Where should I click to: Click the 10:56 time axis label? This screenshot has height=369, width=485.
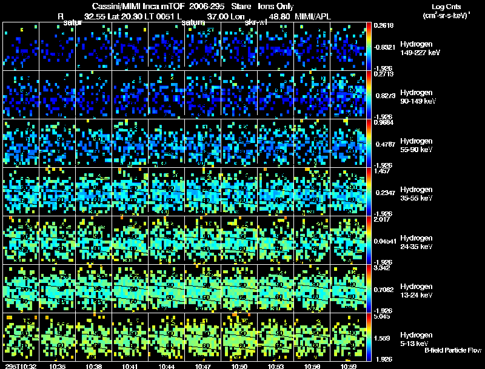tap(312, 366)
